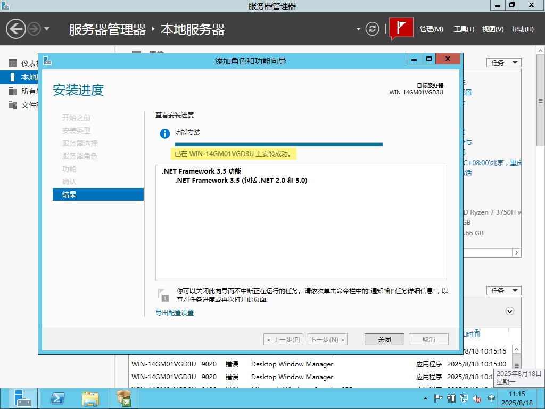Select the 服务器选择 wizard step
Screen dimensions: 545x409
(80, 143)
